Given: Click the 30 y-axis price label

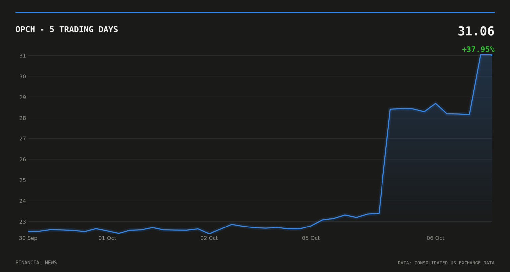Looking at the screenshot, I should (x=22, y=76).
